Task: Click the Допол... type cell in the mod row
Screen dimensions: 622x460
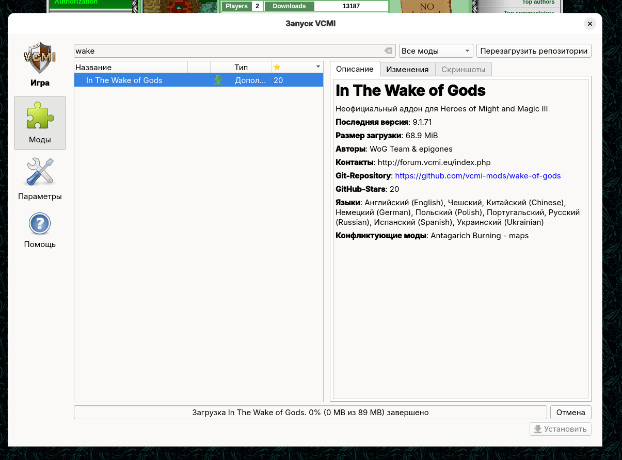Action: (x=251, y=80)
